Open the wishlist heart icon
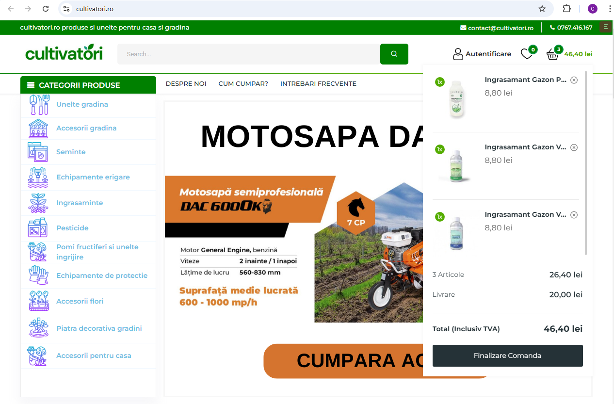The width and height of the screenshot is (614, 404). pyautogui.click(x=527, y=54)
